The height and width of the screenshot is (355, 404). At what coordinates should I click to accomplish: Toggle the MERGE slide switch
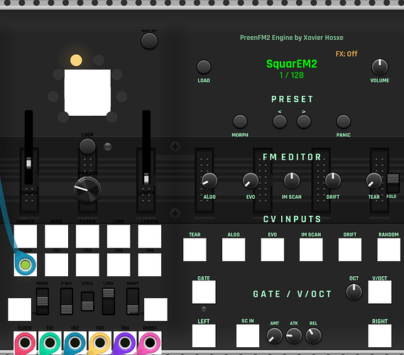(43, 301)
